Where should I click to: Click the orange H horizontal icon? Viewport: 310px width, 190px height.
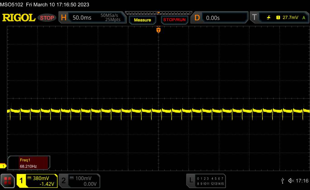(64, 17)
